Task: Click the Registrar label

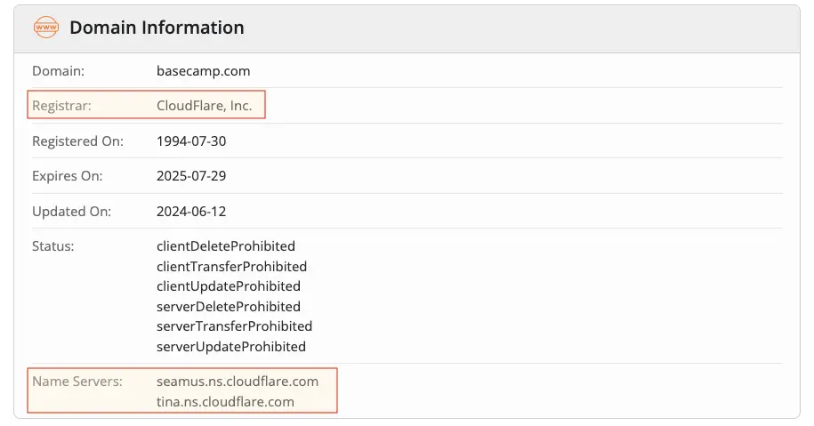Action: pos(62,106)
